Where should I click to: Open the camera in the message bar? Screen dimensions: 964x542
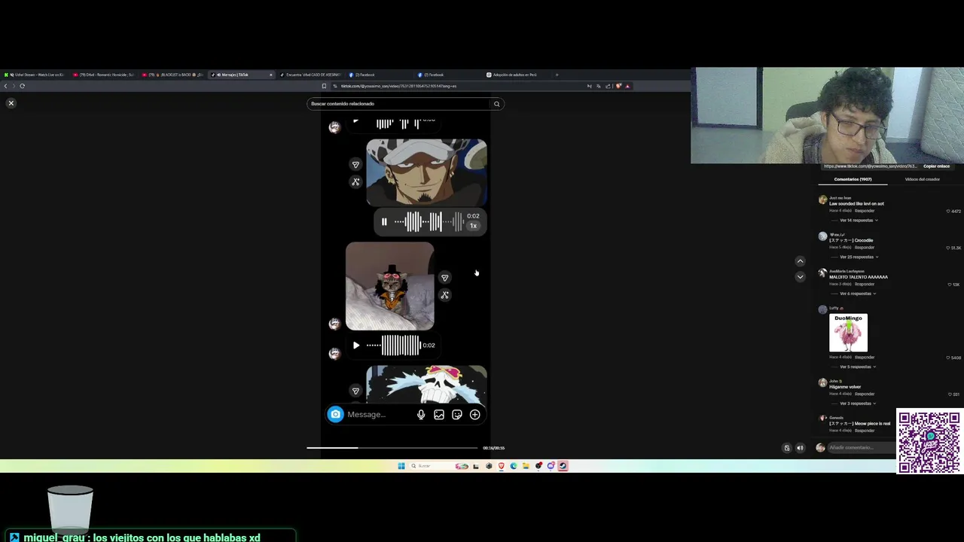coord(336,414)
